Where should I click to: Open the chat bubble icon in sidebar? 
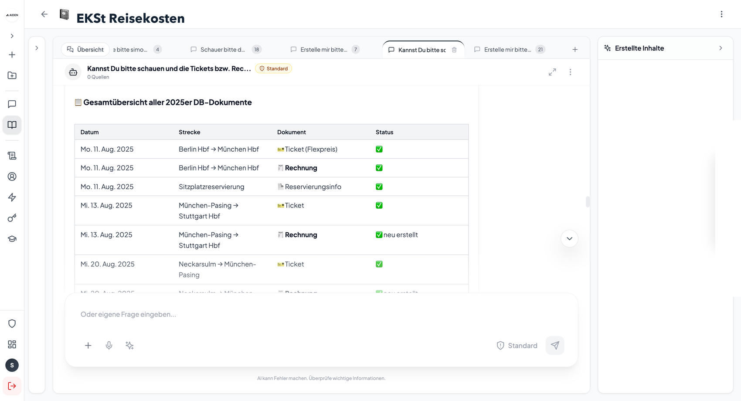click(12, 104)
